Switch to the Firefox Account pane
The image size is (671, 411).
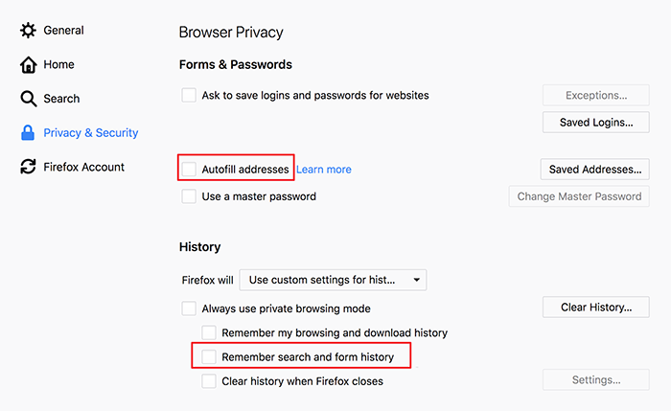[84, 167]
